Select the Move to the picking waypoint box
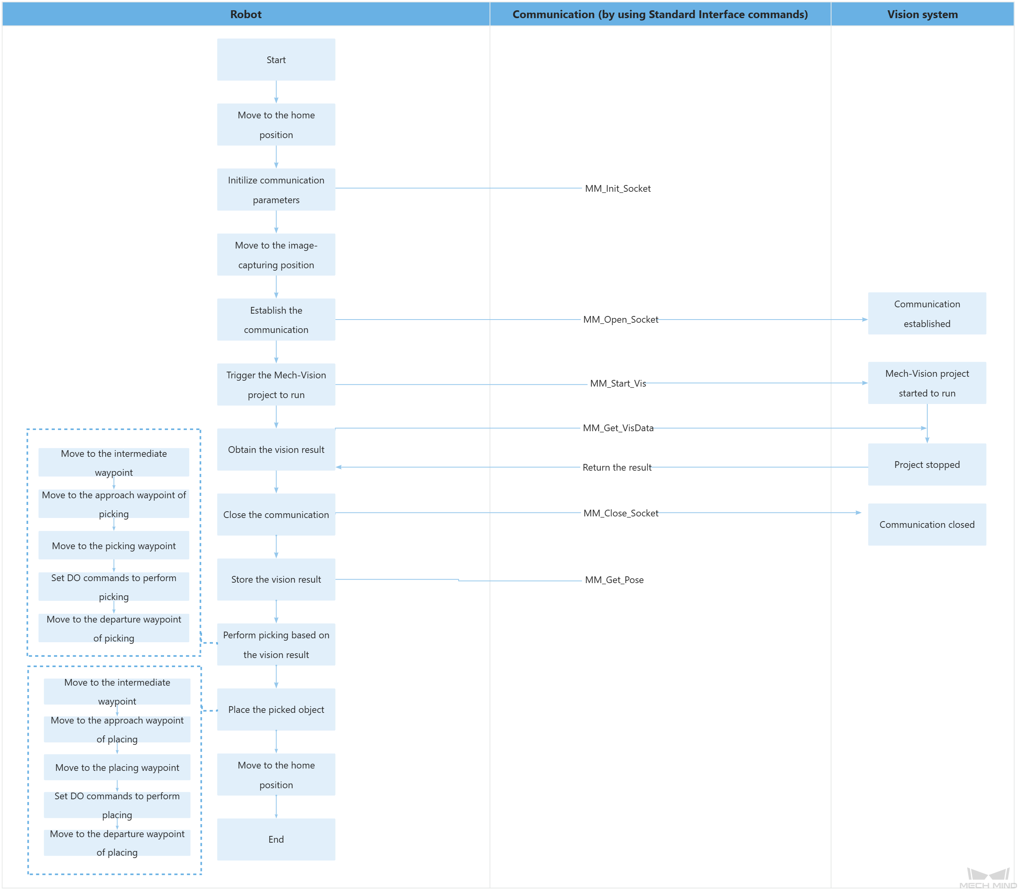The height and width of the screenshot is (890, 1018). pyautogui.click(x=114, y=545)
